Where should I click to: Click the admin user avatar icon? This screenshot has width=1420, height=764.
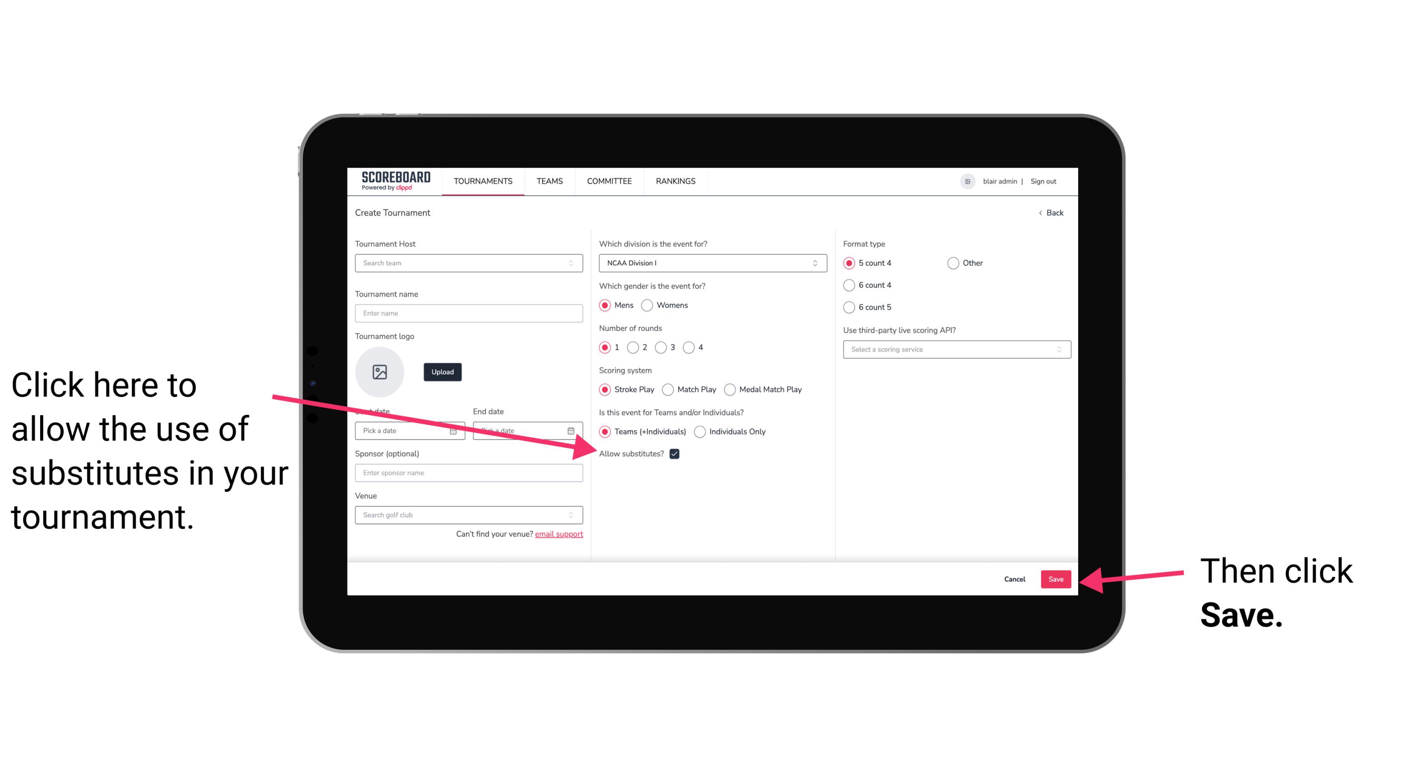969,181
